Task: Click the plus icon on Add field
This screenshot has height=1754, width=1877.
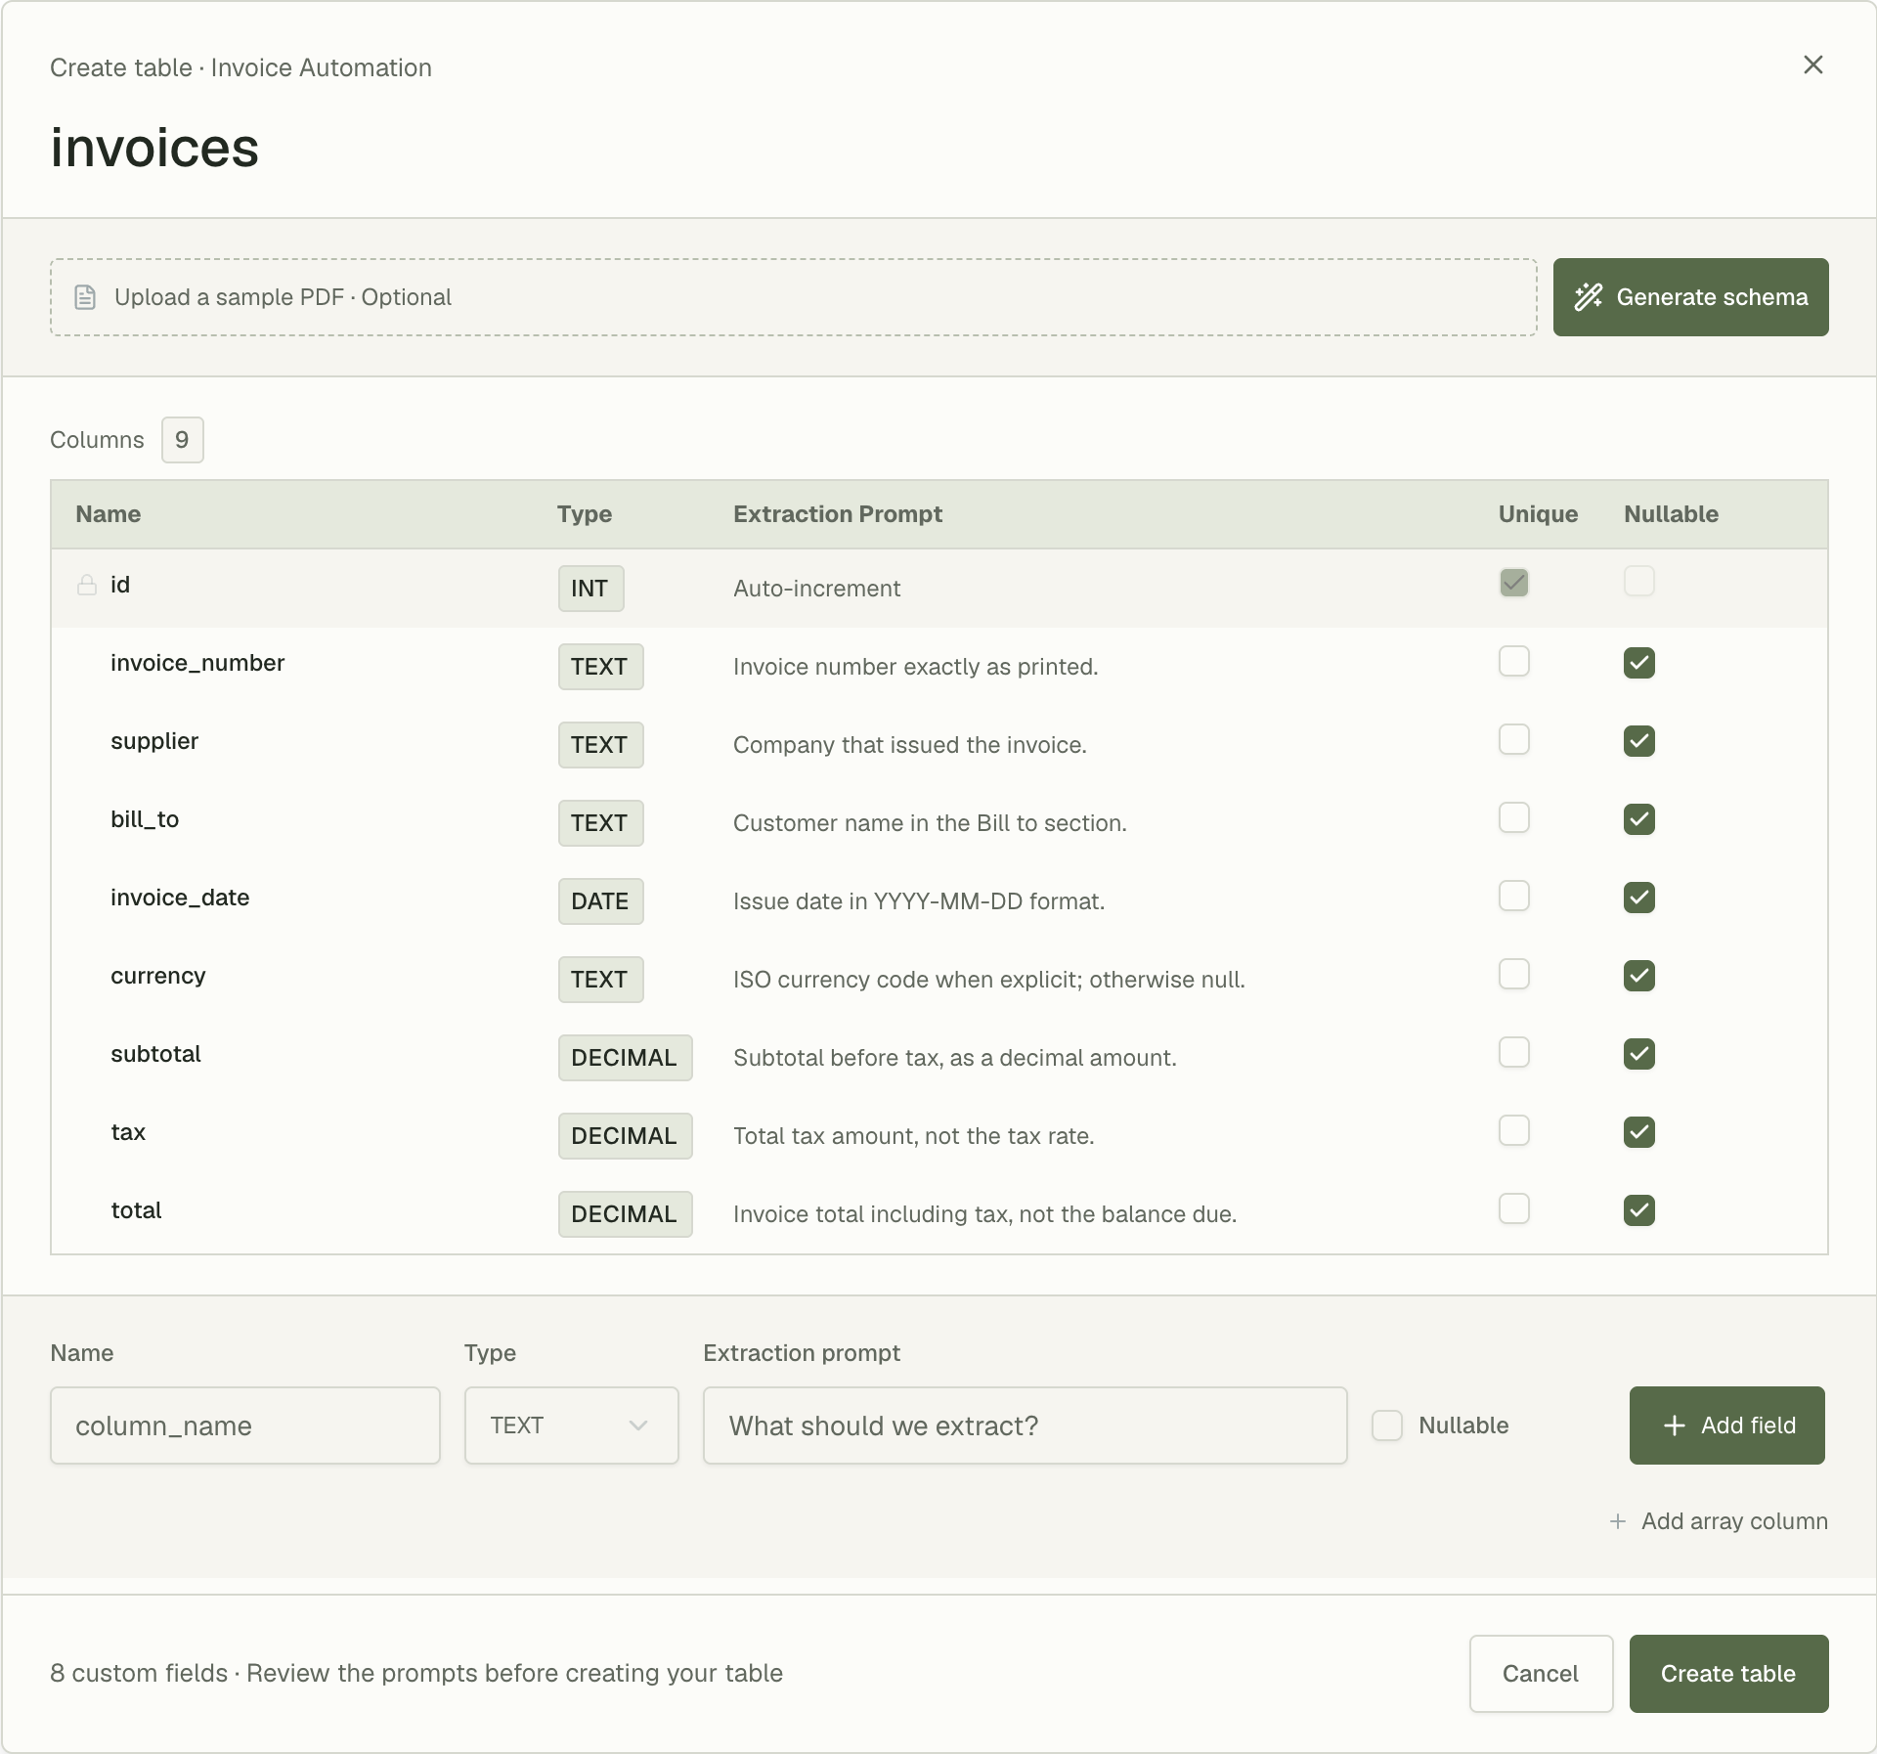Action: coord(1675,1425)
